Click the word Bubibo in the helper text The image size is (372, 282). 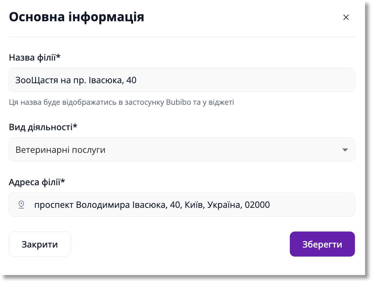tap(178, 102)
